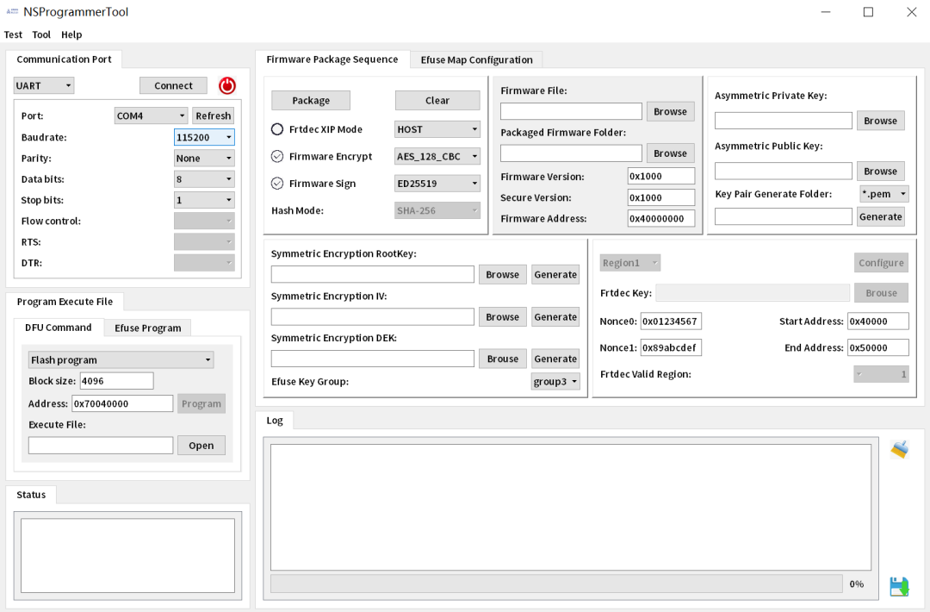Image resolution: width=930 pixels, height=612 pixels.
Task: Click the Firmware Address input field
Action: click(x=660, y=218)
